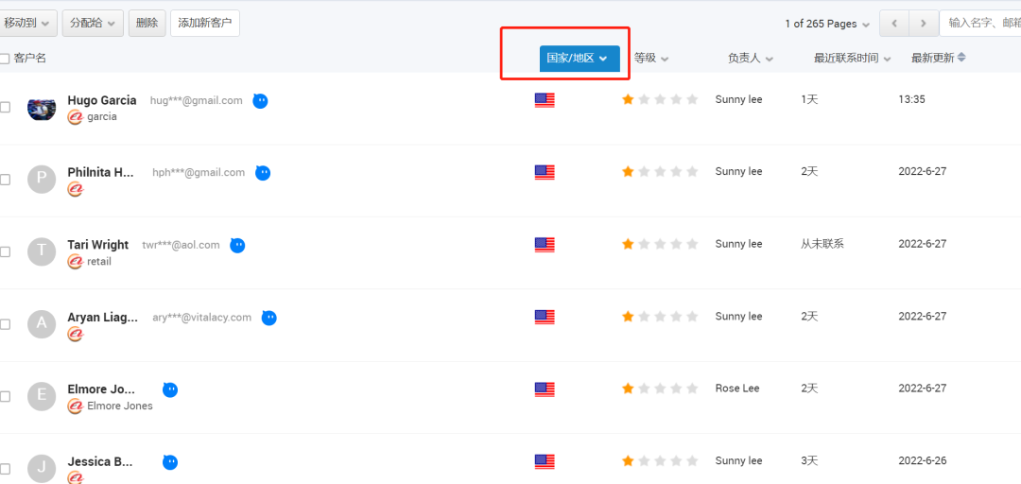Open the 国家/地区 filter dropdown
1021x484 pixels.
[x=580, y=58]
